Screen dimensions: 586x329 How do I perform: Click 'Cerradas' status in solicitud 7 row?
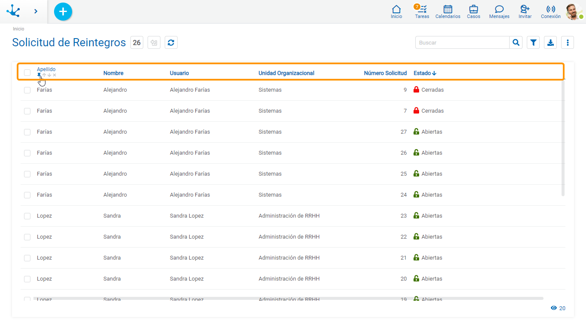pyautogui.click(x=433, y=111)
